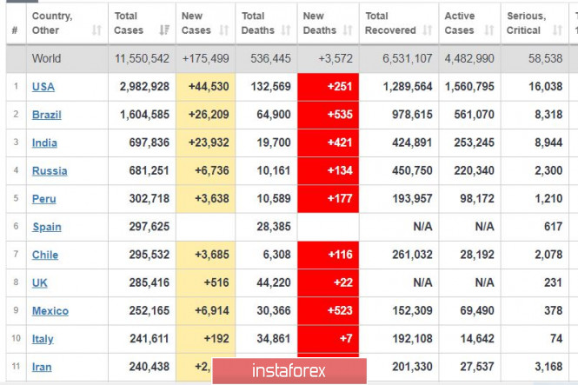Image resolution: width=578 pixels, height=385 pixels.
Task: Select the UK link
Action: [39, 282]
